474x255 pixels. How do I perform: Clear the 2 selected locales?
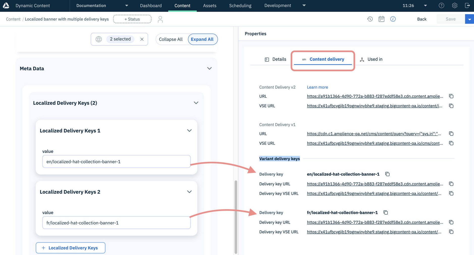click(142, 39)
